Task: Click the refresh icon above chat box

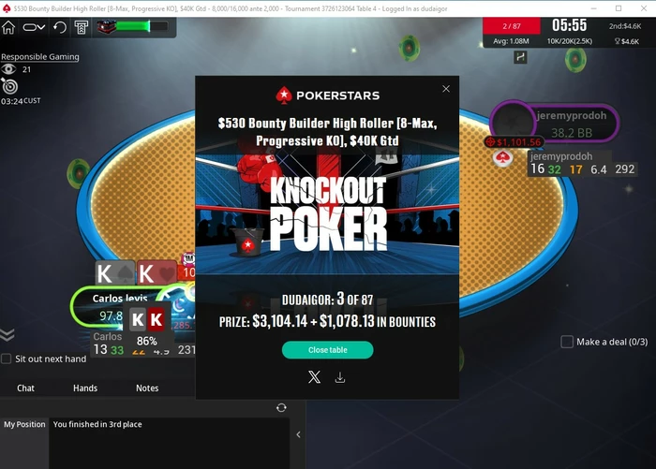Action: [x=281, y=407]
